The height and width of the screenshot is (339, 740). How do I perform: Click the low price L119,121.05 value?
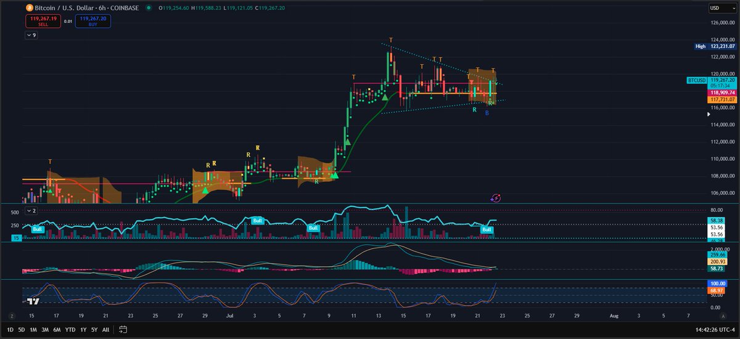(x=238, y=8)
